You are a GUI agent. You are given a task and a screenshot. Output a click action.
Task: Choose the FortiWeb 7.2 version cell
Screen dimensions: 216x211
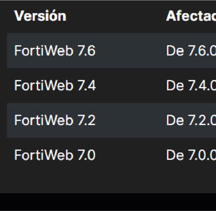coord(55,120)
